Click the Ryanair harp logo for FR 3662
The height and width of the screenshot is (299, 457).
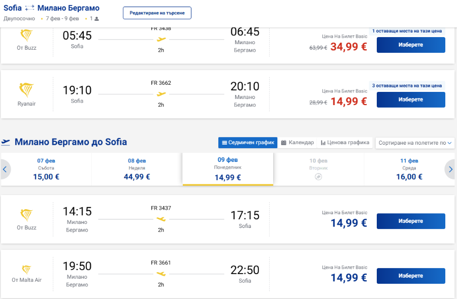coord(26,90)
